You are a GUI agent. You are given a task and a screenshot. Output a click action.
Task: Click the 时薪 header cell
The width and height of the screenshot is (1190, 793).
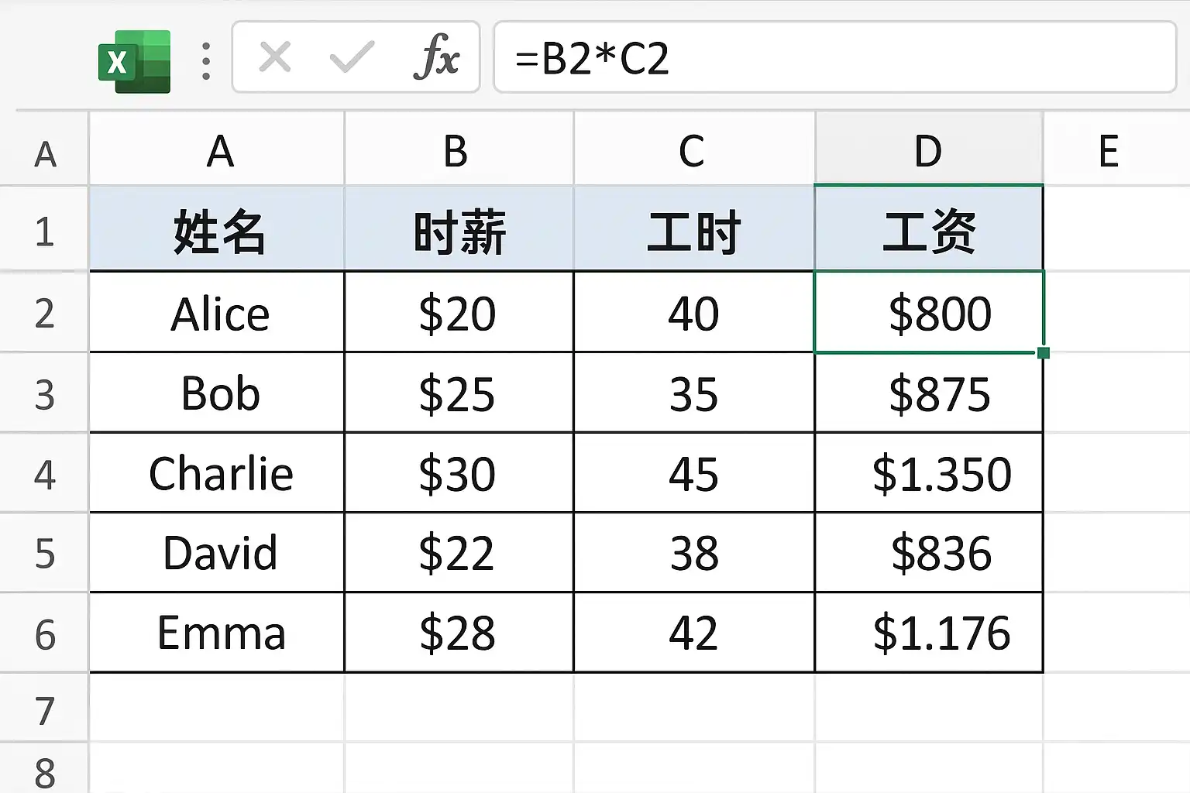point(459,231)
